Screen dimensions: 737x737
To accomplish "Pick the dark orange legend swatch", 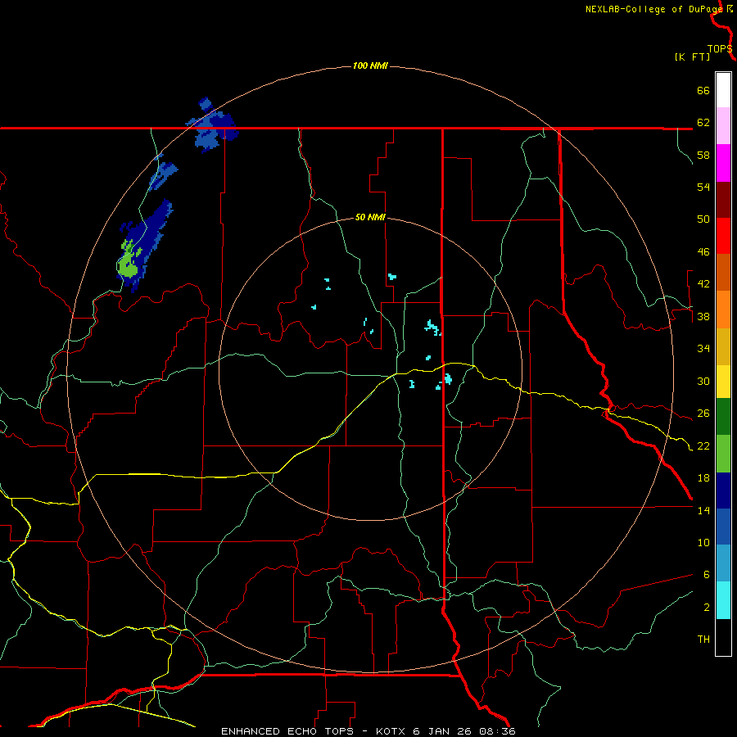I will coord(723,272).
